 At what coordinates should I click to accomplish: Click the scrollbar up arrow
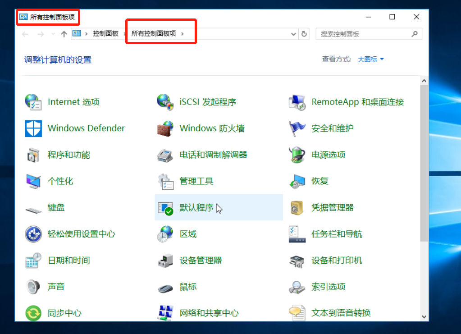pyautogui.click(x=424, y=81)
